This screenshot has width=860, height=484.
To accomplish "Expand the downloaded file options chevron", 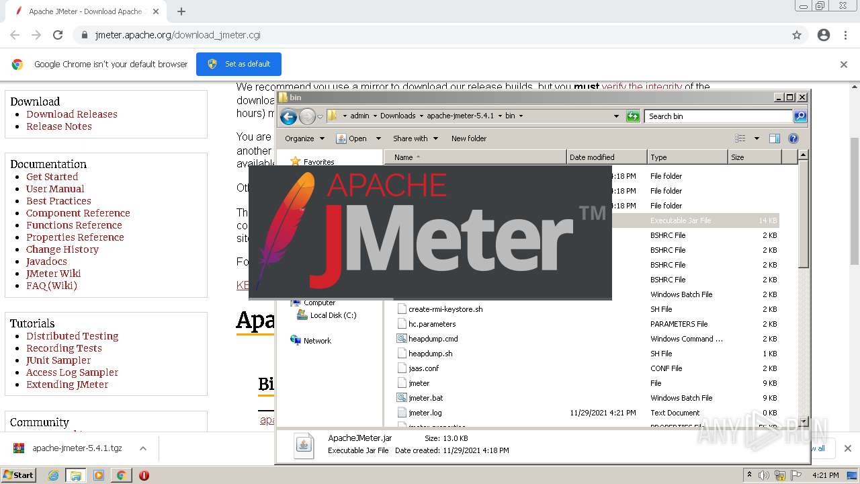I will [143, 448].
